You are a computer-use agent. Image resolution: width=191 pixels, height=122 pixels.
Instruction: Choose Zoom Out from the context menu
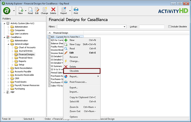pyautogui.click(x=82, y=111)
